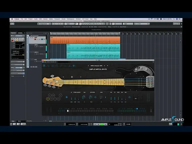
Task: Open the preset name dropdown in plugin header
Action: point(96,66)
